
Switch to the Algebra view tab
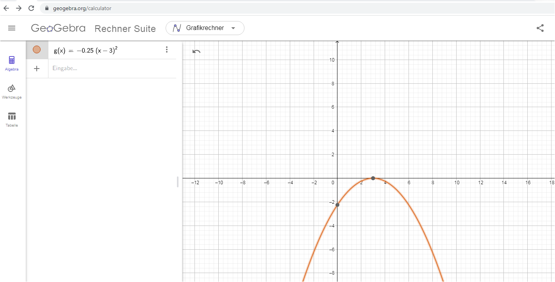[x=12, y=63]
